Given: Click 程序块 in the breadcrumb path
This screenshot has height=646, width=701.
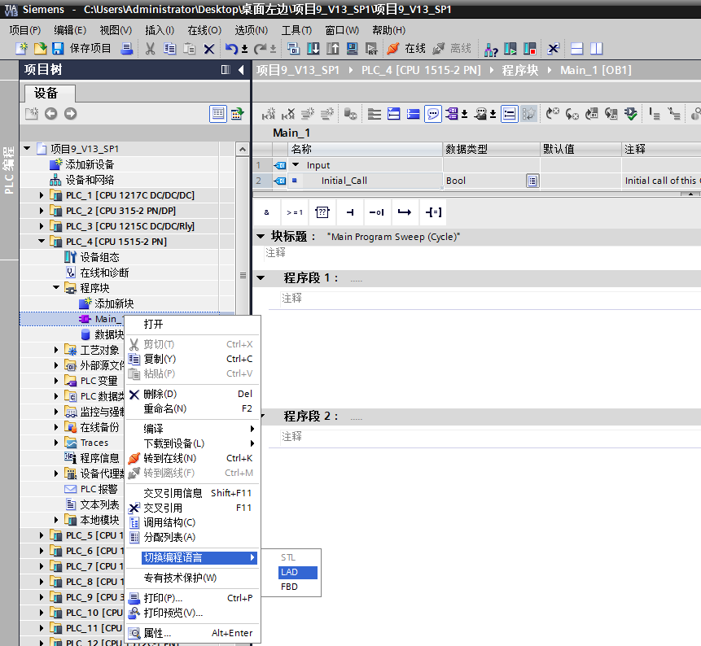Looking at the screenshot, I should click(520, 70).
